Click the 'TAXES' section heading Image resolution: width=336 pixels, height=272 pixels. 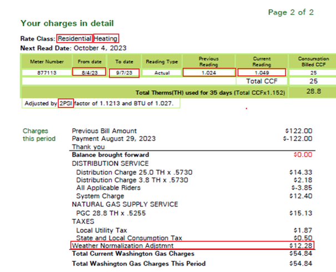[x=83, y=221]
